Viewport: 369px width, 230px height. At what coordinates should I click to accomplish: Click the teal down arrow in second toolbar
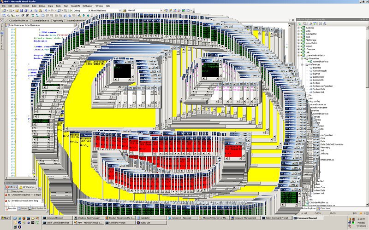pyautogui.click(x=83, y=16)
